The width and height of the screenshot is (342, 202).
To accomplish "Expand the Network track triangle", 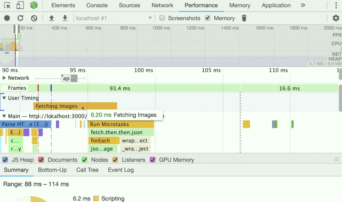I will (x=4, y=78).
